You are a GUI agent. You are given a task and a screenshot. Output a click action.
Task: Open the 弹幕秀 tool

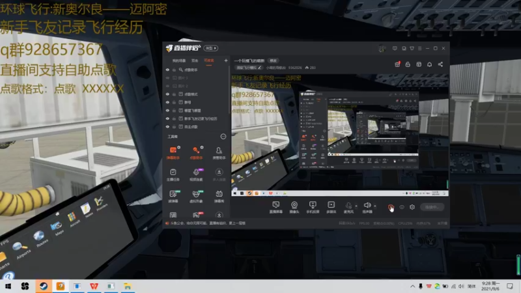click(x=219, y=196)
